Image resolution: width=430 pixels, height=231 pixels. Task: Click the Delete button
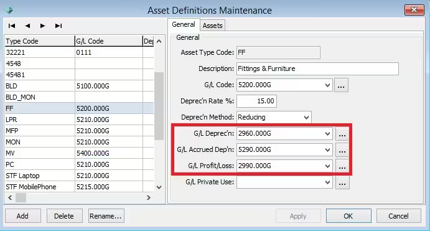click(x=64, y=216)
